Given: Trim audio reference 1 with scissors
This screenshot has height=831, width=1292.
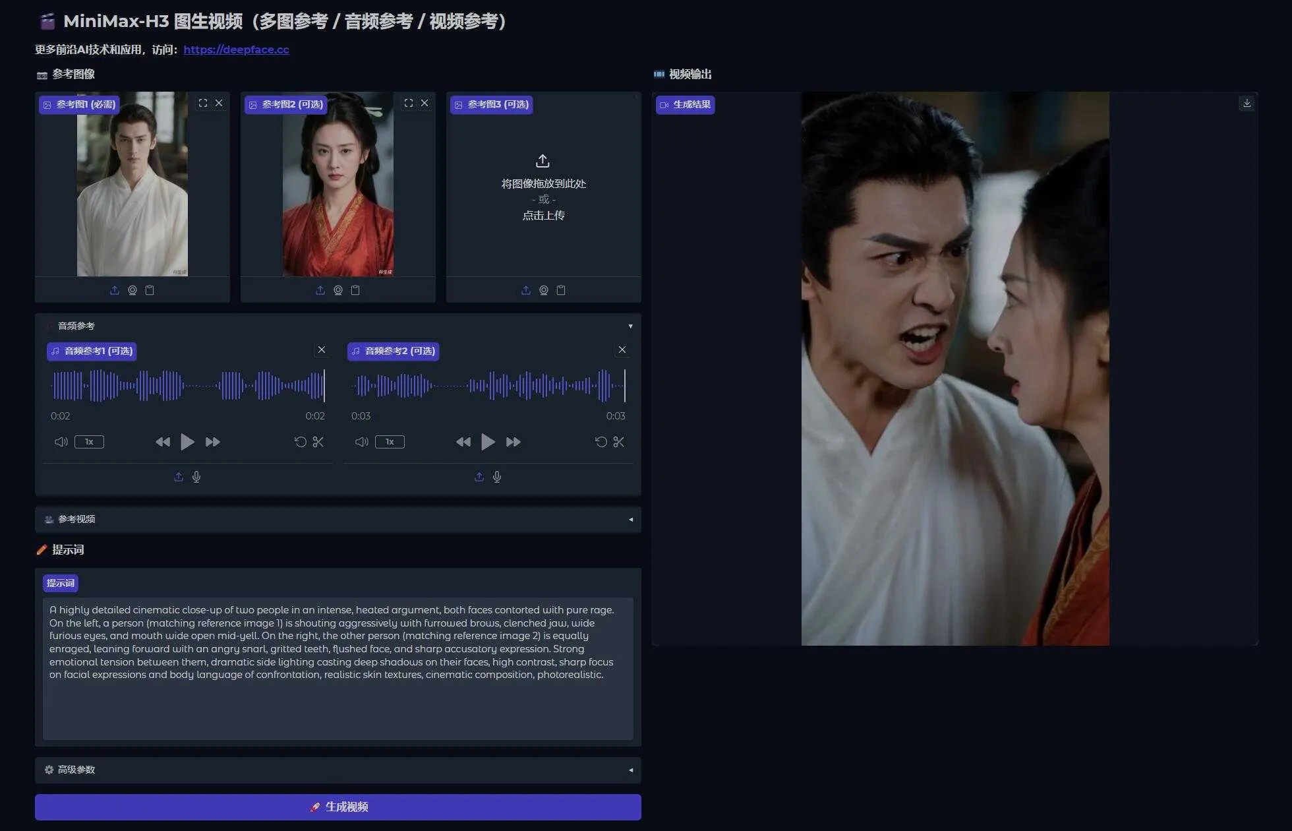Looking at the screenshot, I should [318, 442].
